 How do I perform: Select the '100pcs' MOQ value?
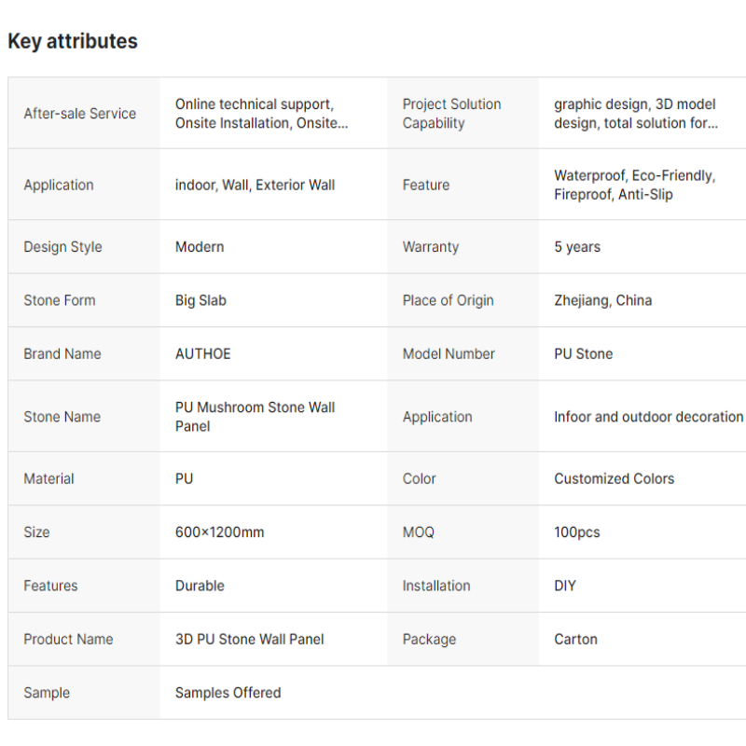pyautogui.click(x=576, y=532)
